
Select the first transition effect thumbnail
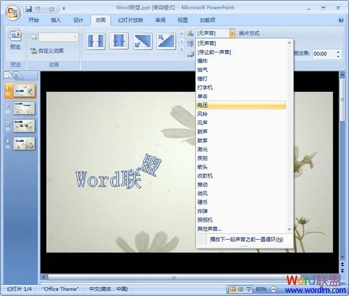[96, 41]
